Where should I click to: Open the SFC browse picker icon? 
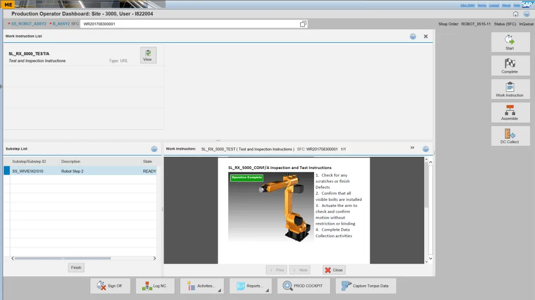[x=303, y=24]
